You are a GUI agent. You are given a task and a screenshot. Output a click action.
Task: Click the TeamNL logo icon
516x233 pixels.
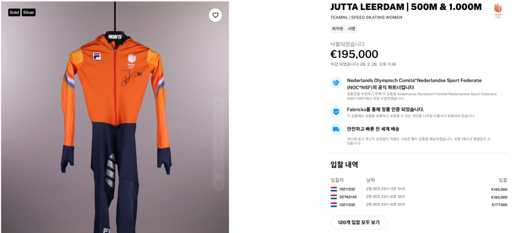(498, 11)
